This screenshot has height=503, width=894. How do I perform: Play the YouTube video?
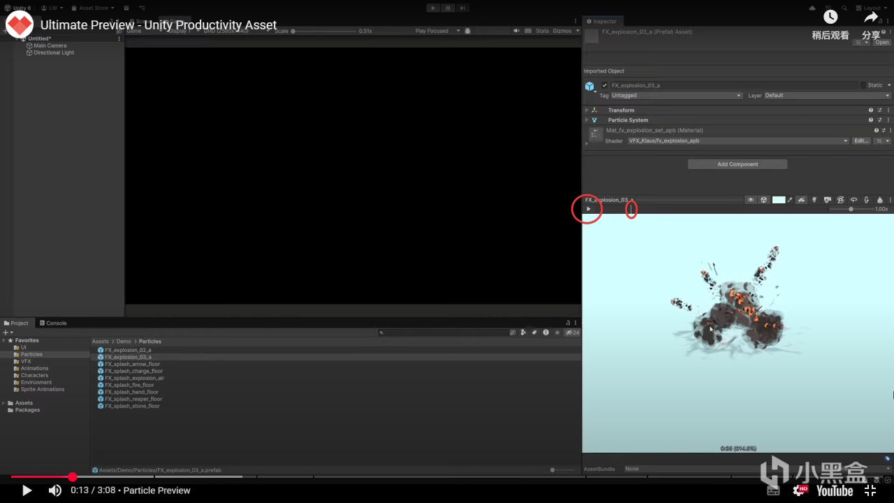coord(27,490)
